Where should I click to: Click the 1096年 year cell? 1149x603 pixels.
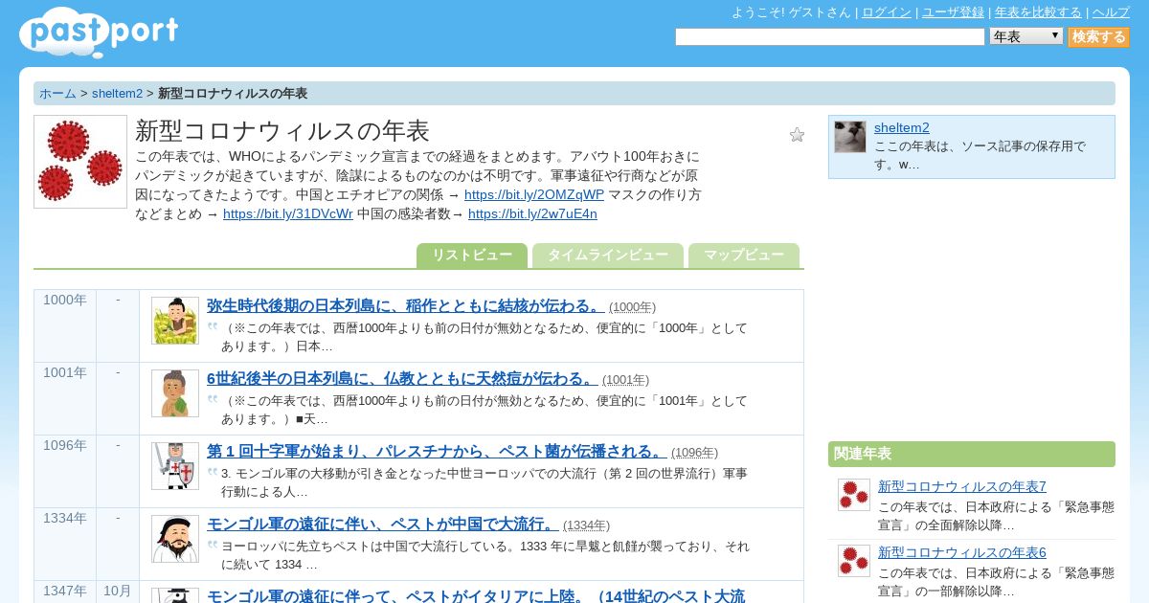(65, 471)
